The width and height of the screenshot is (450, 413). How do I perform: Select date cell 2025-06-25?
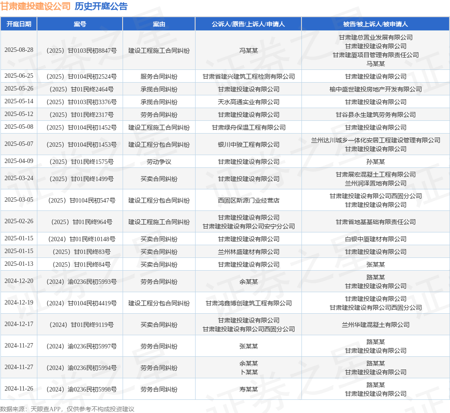point(19,76)
